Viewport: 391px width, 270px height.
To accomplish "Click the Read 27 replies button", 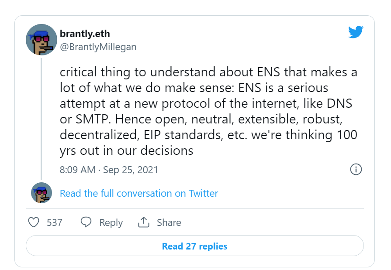I will coord(195,246).
